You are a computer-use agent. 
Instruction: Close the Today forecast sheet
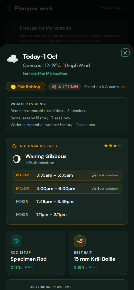pyautogui.click(x=125, y=53)
